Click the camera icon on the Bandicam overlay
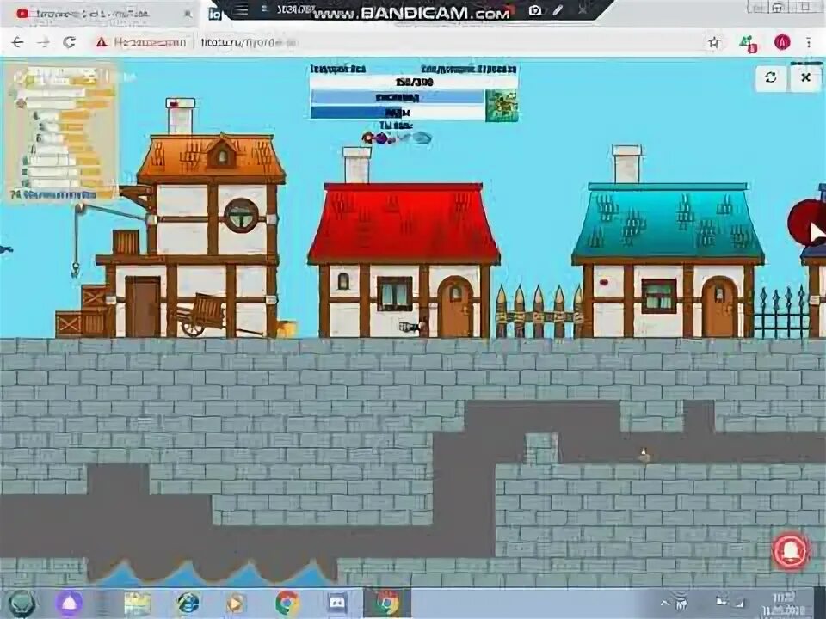The width and height of the screenshot is (826, 619). click(x=535, y=11)
